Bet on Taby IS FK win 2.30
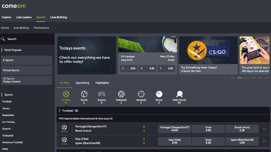Screen dimensions: 271x152 166,68
